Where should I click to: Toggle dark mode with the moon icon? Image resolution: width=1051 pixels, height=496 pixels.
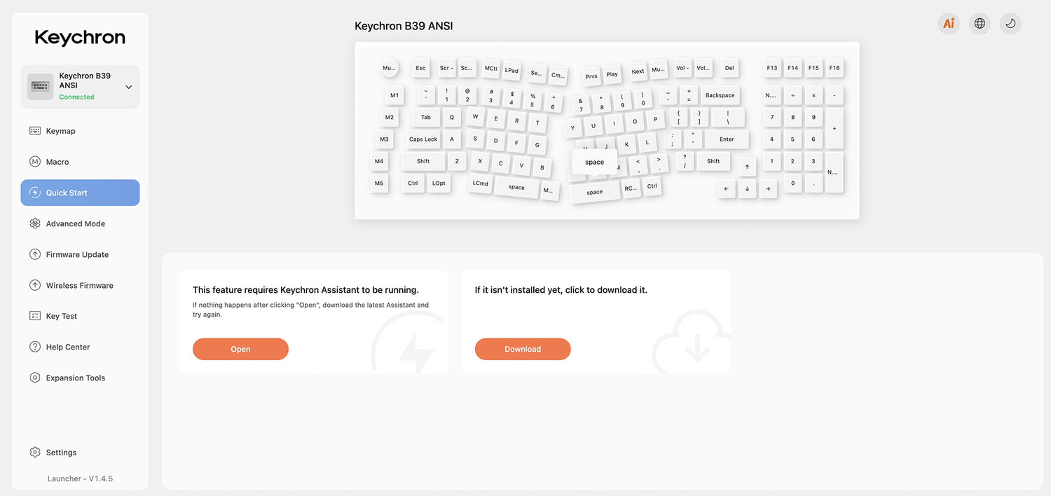[1010, 23]
